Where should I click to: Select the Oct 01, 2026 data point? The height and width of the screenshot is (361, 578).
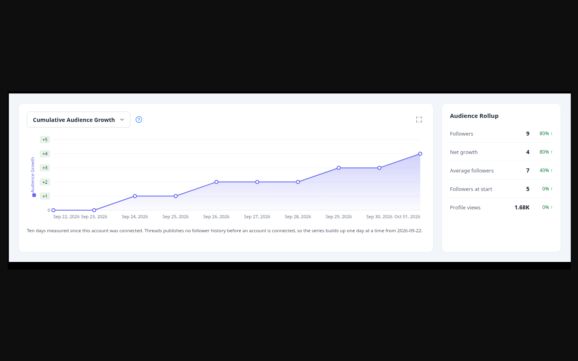tap(420, 154)
